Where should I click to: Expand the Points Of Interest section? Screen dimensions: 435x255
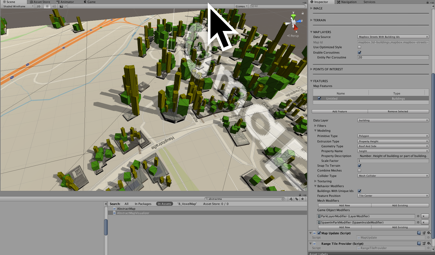[328, 69]
